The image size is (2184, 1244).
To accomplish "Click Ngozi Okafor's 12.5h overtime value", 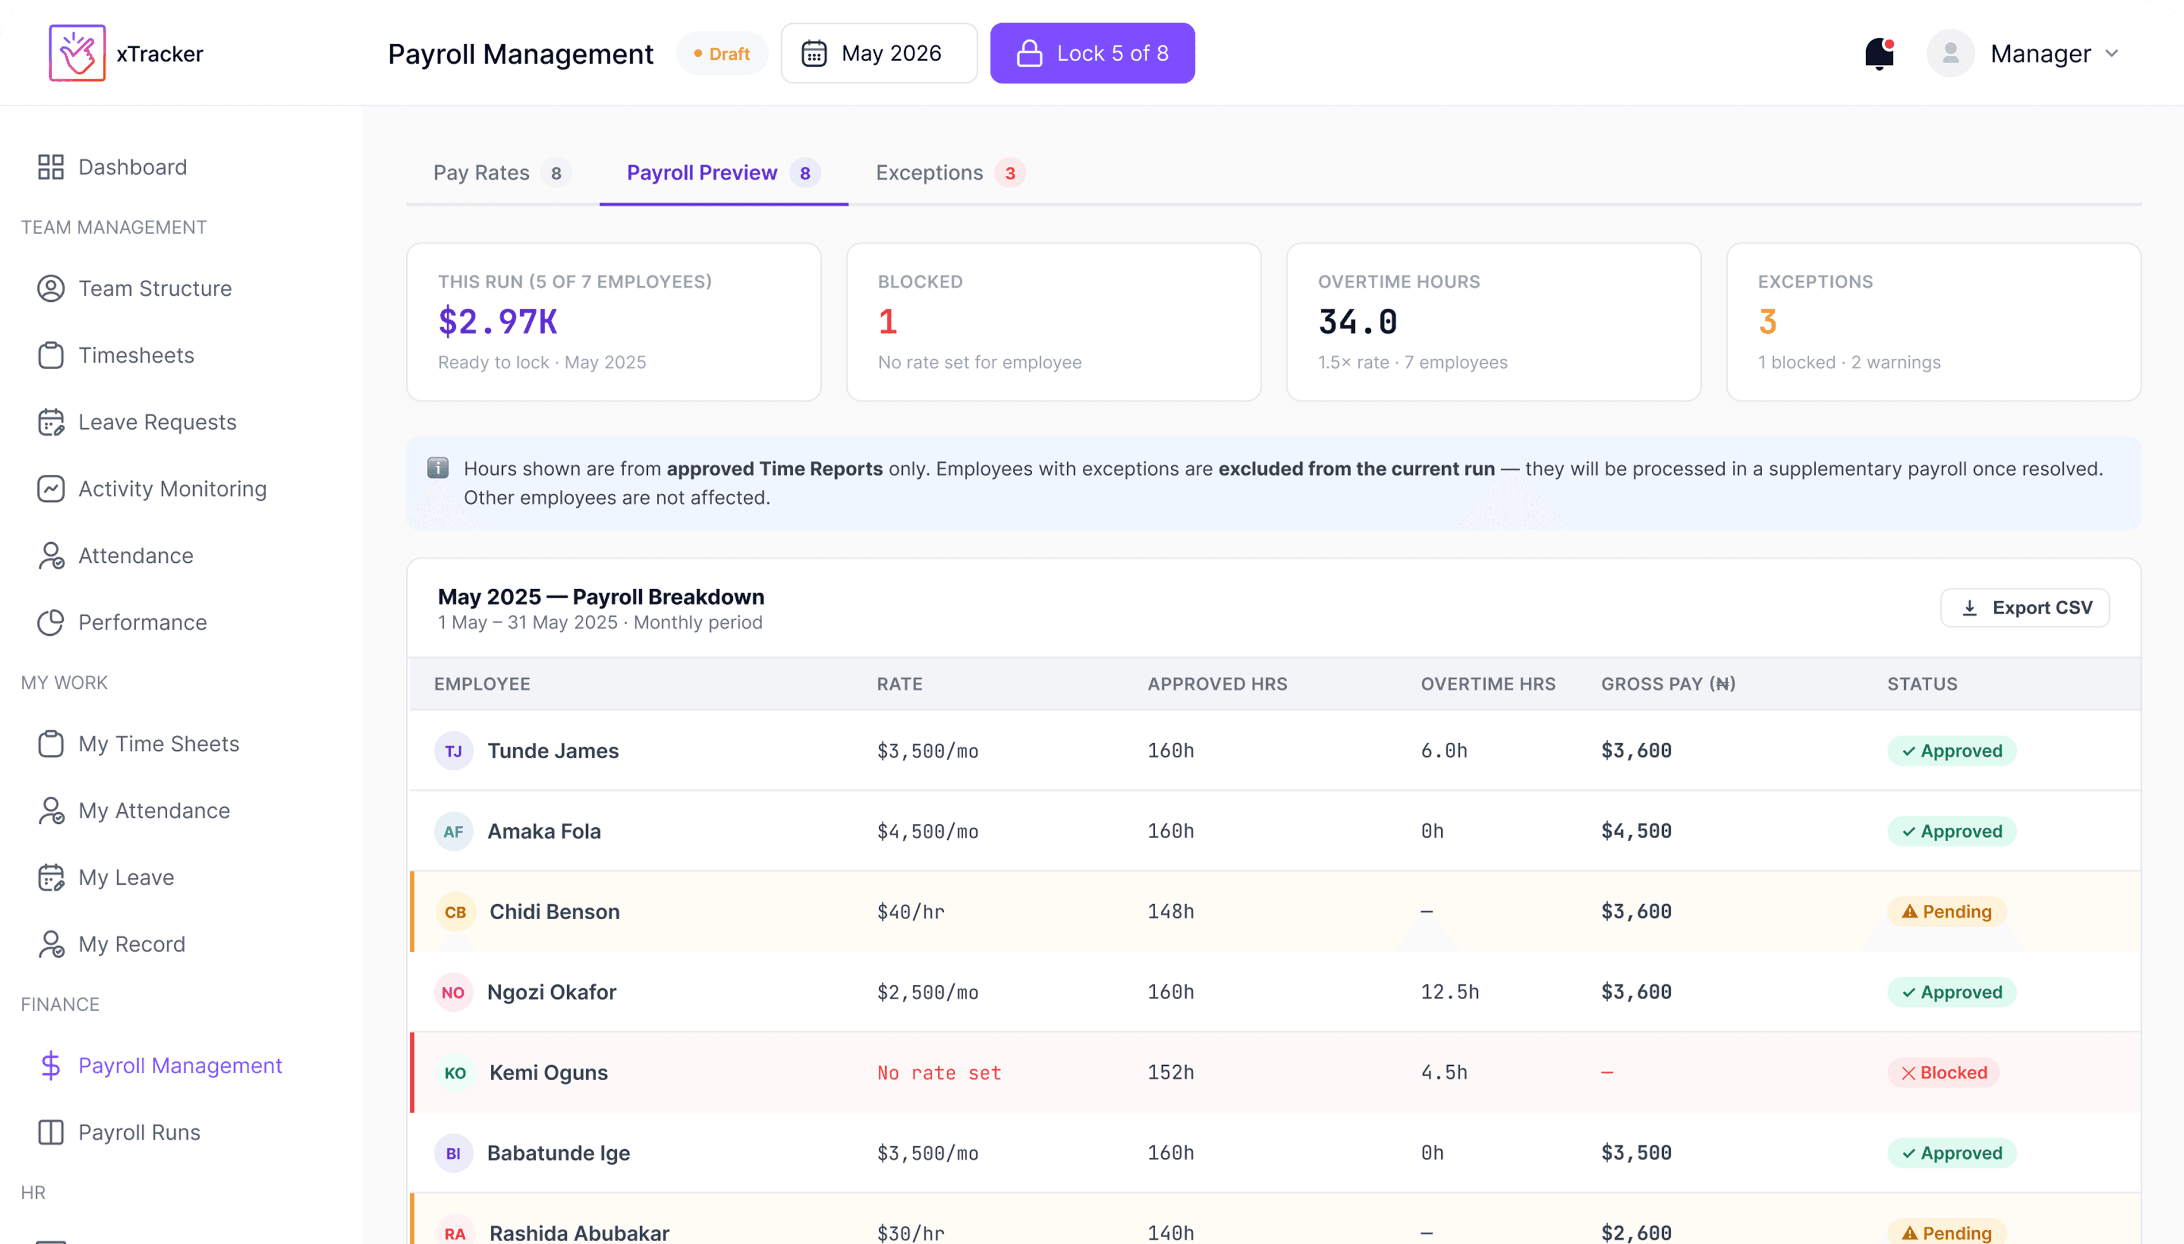I will [1449, 992].
